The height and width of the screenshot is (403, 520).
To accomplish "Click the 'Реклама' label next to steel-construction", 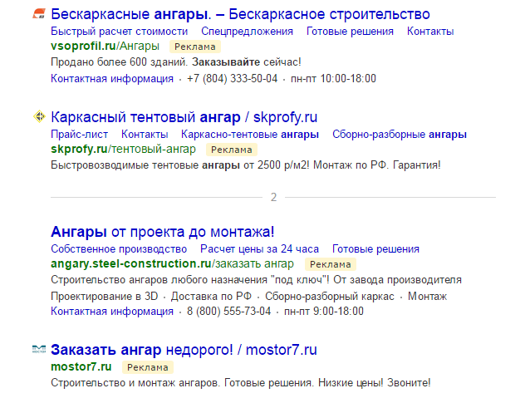I will [331, 264].
